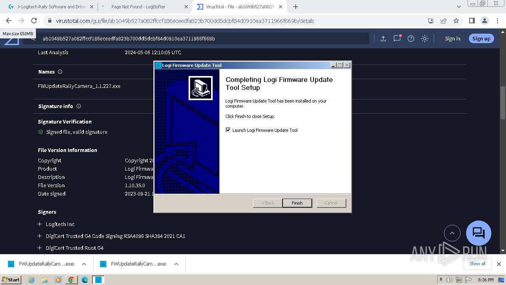Image resolution: width=506 pixels, height=285 pixels.
Task: Click the Chrome address bar URL
Action: pos(185,21)
